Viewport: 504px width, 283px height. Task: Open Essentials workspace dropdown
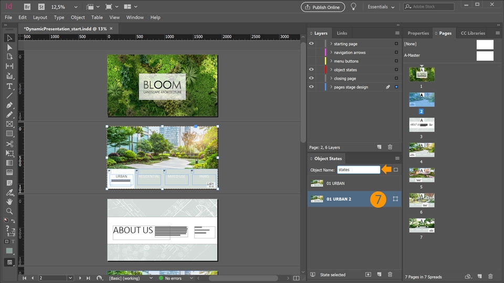point(381,7)
